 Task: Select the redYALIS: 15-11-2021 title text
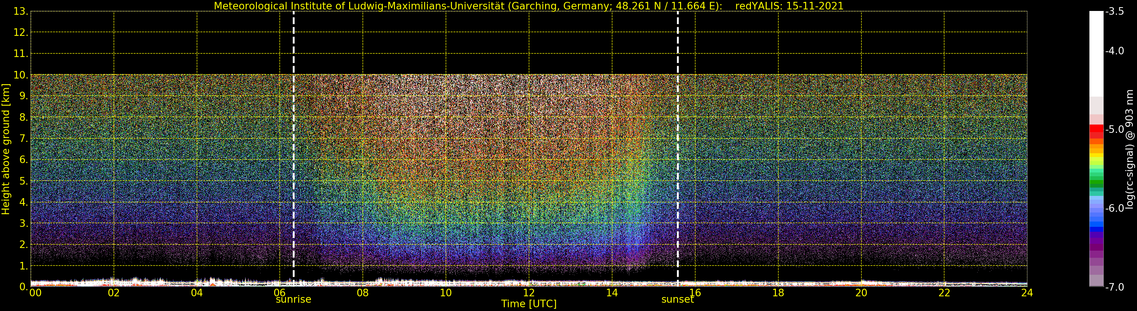[x=789, y=6]
